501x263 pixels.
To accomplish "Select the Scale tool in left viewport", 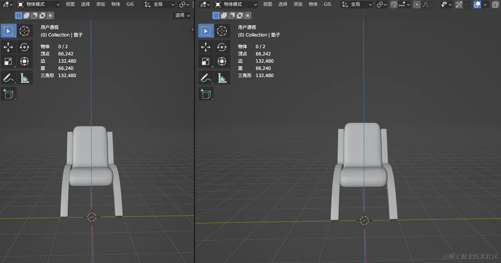I will pos(8,62).
